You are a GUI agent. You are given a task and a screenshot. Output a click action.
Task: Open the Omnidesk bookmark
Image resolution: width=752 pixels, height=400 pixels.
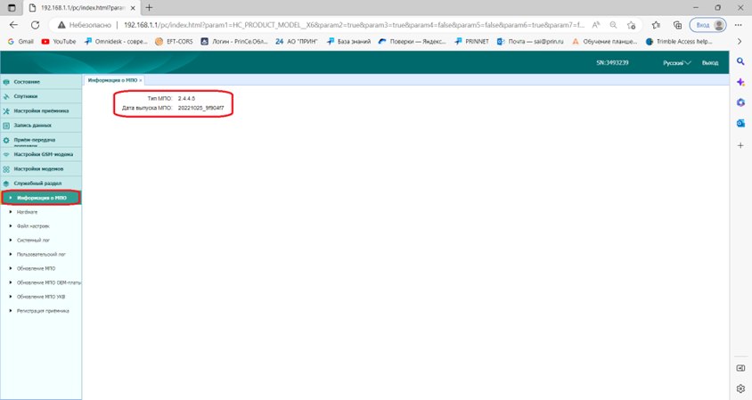pyautogui.click(x=116, y=42)
